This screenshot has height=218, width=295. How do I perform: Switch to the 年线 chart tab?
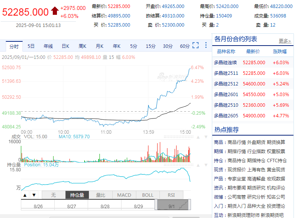[48, 46]
